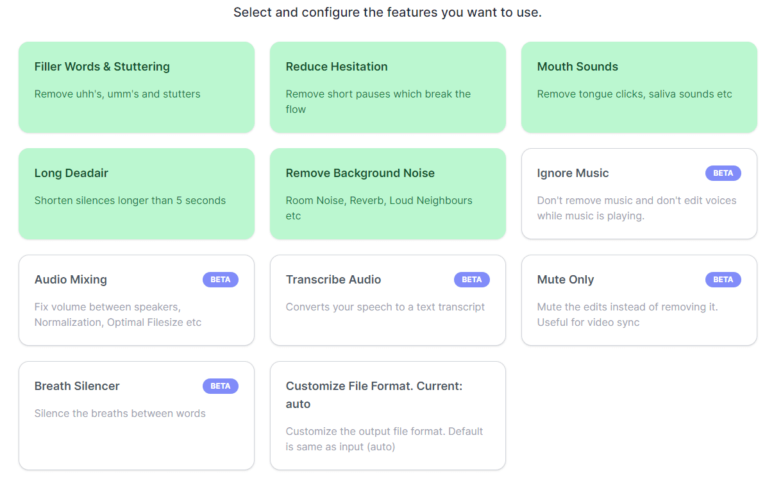Disable the Remove Background Noise feature
This screenshot has width=774, height=483.
tap(387, 194)
